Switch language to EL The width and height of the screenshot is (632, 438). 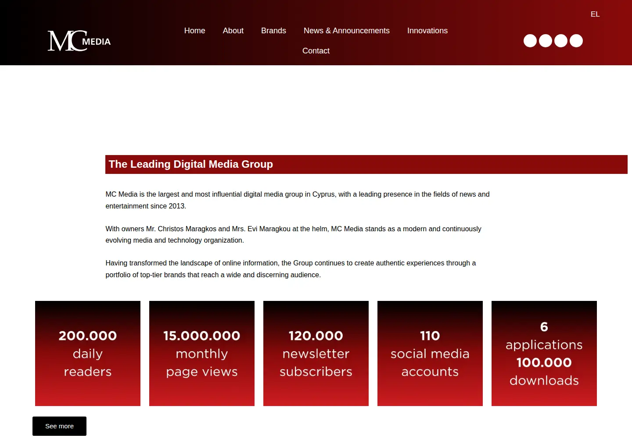tap(595, 14)
